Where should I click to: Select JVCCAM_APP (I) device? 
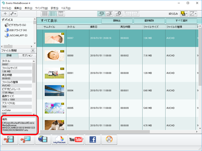(x=16, y=35)
